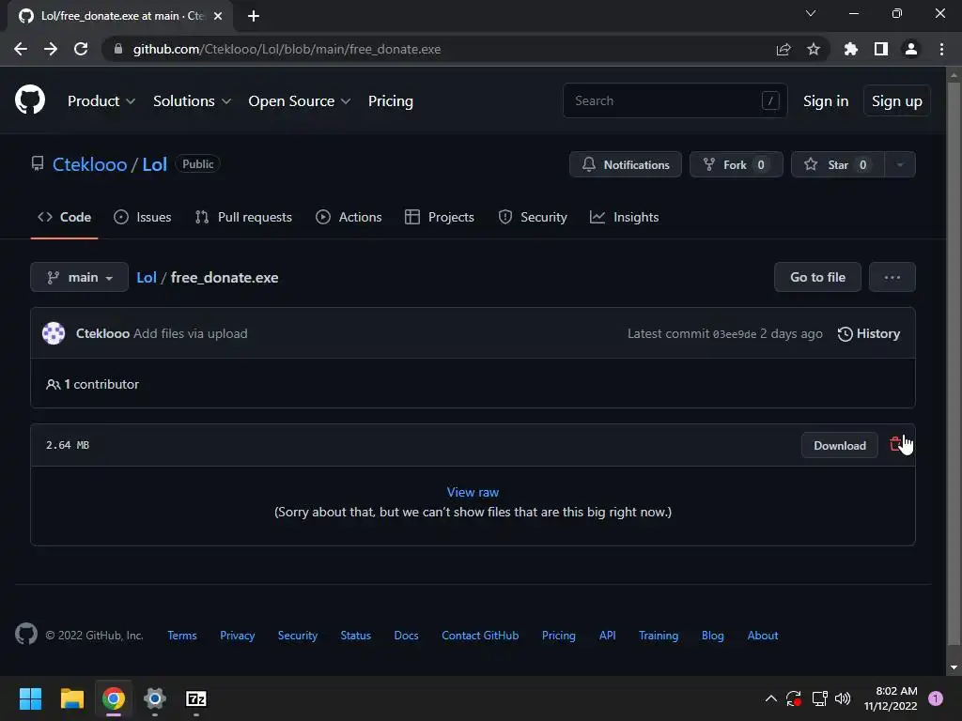Image resolution: width=962 pixels, height=721 pixels.
Task: Click the browser forward arrow
Action: coord(51,49)
